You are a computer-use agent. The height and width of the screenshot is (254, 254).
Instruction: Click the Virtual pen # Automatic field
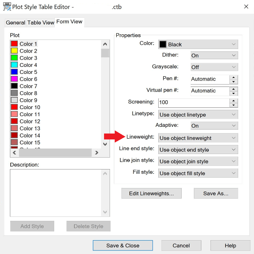click(x=210, y=91)
